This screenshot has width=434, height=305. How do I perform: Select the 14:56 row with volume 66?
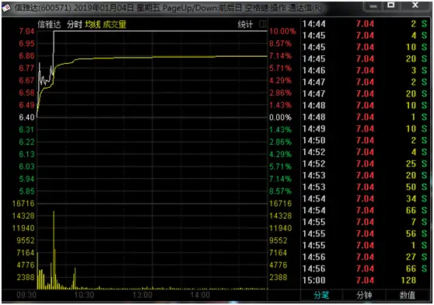(x=365, y=268)
